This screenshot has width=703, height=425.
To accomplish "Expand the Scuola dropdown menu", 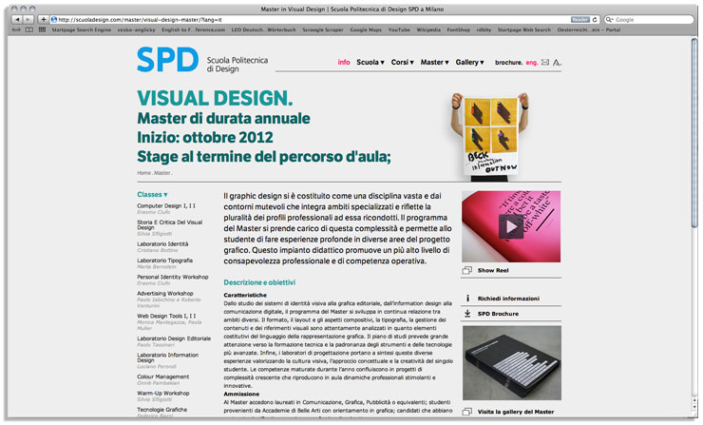I will [x=370, y=63].
